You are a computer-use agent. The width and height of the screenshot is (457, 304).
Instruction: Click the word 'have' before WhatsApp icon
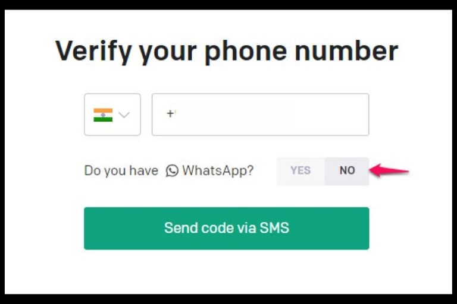(x=143, y=170)
